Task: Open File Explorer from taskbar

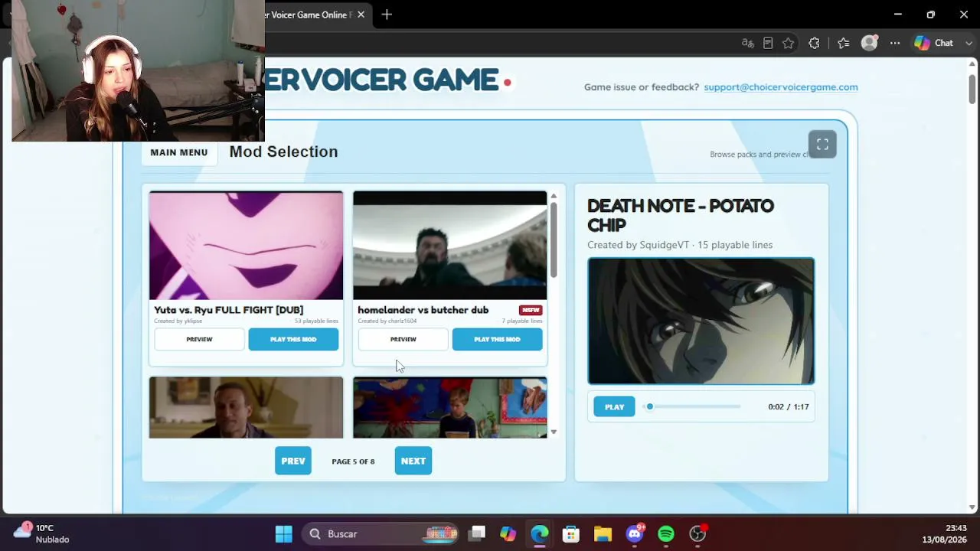Action: [x=603, y=533]
